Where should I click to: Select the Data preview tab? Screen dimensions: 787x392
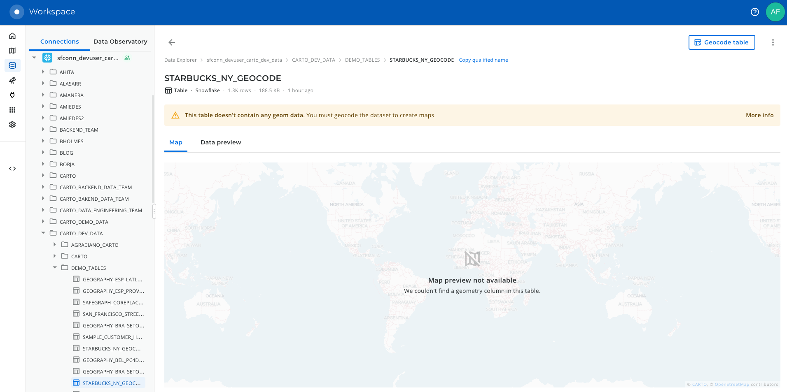click(221, 142)
